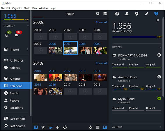Open the 2009 year thumbnail
This screenshot has width=165, height=131.
click(x=100, y=50)
